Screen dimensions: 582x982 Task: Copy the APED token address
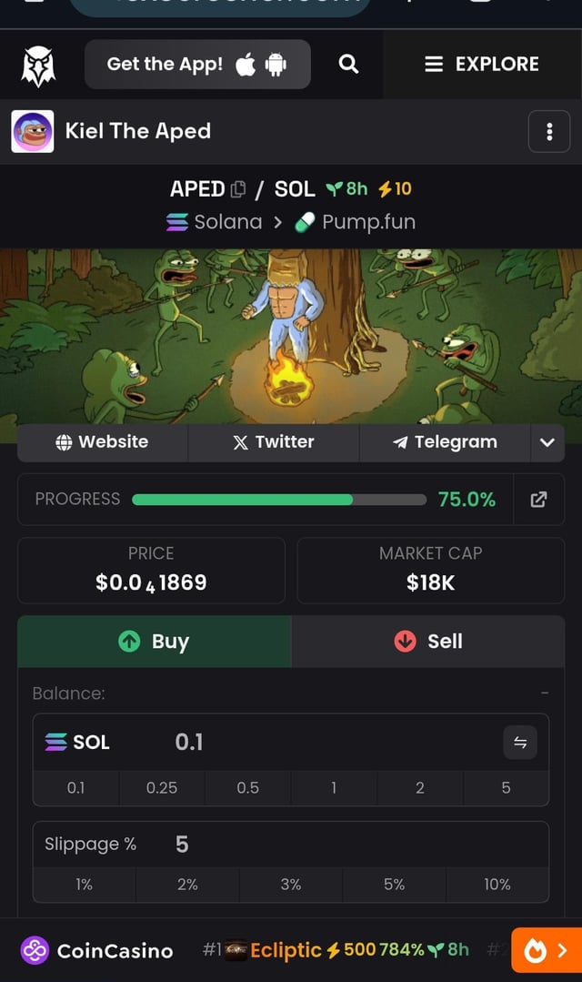[238, 189]
